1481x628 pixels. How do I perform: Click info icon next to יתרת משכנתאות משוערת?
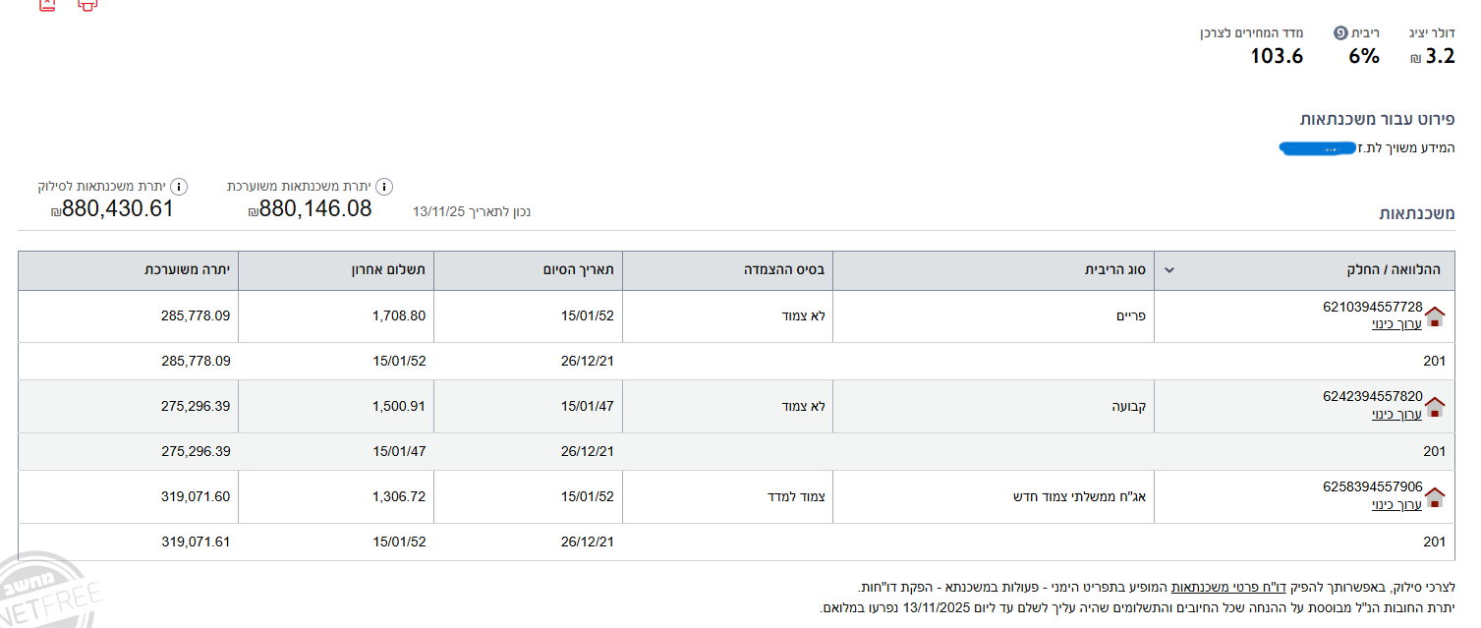click(x=384, y=187)
